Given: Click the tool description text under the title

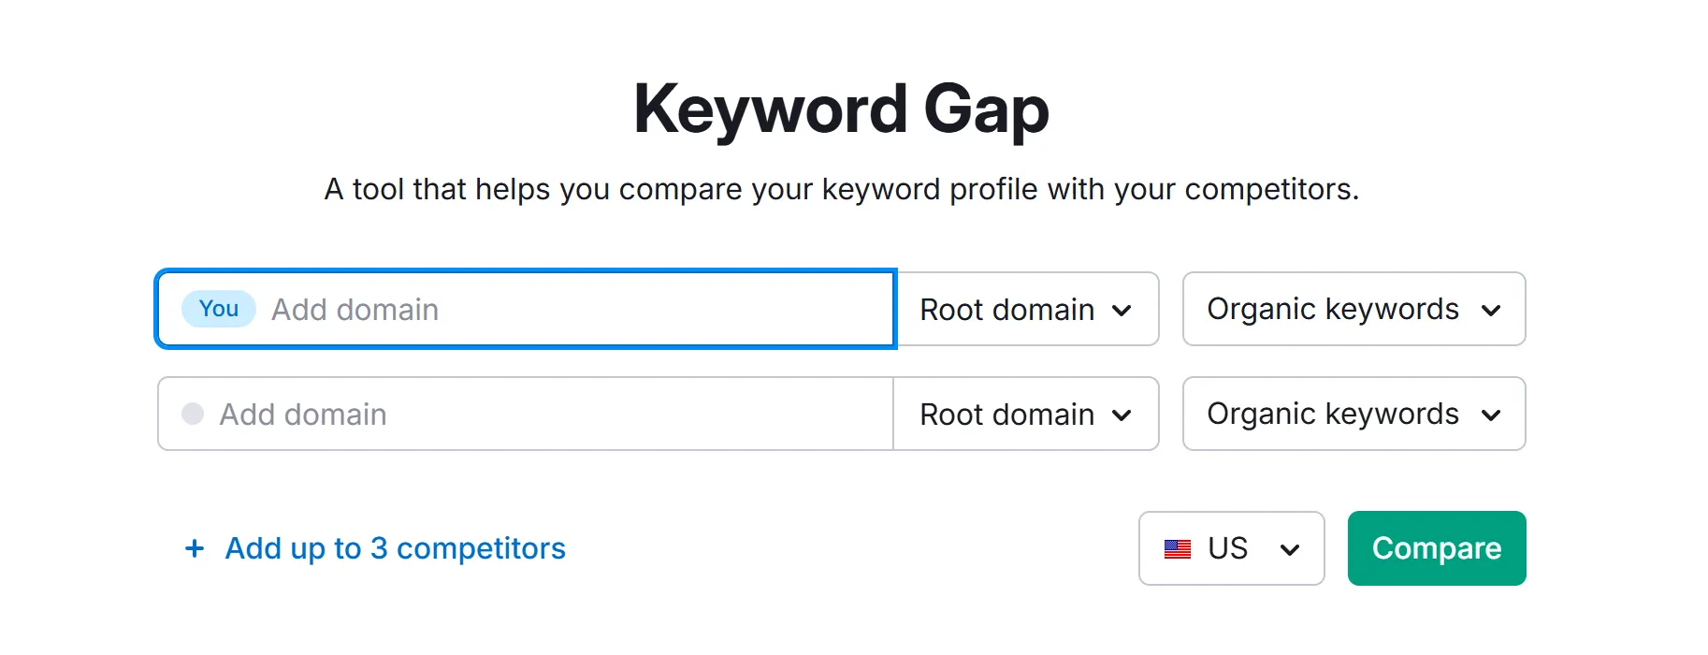Looking at the screenshot, I should pyautogui.click(x=842, y=189).
